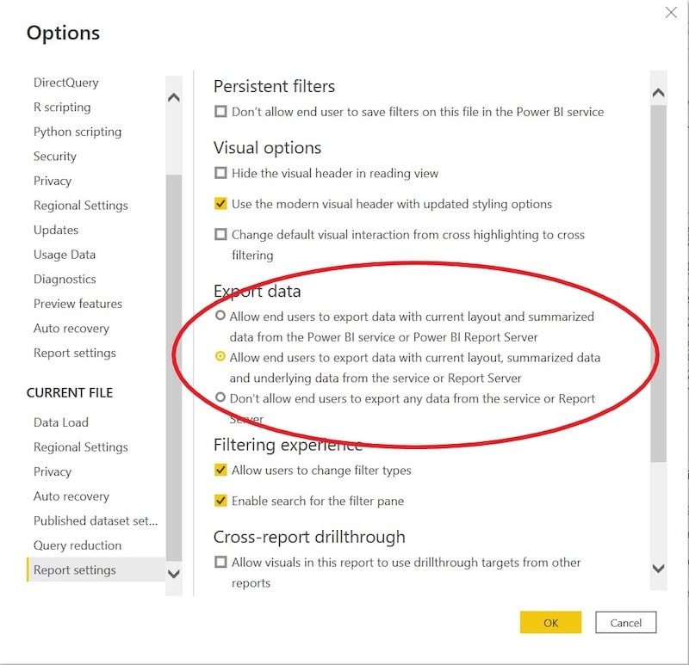Disable search for the filter pane
The image size is (689, 665).
[x=220, y=501]
